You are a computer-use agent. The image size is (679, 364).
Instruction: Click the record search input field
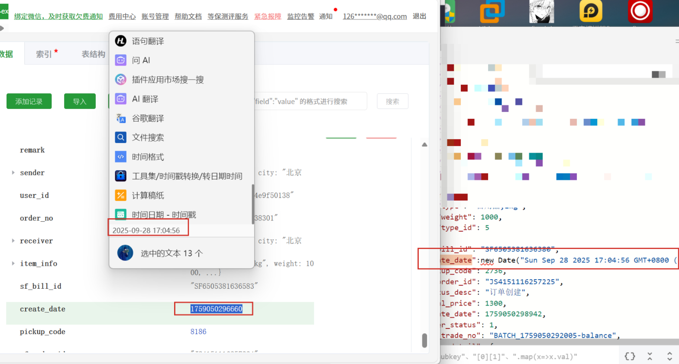point(310,101)
